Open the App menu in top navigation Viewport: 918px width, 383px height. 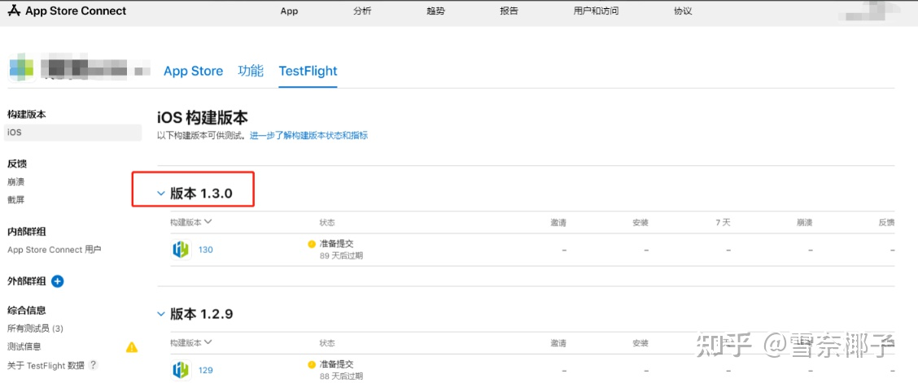(289, 11)
